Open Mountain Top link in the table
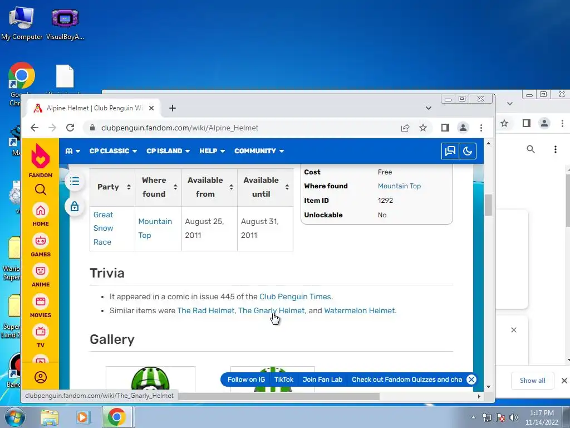The image size is (570, 428). (155, 228)
